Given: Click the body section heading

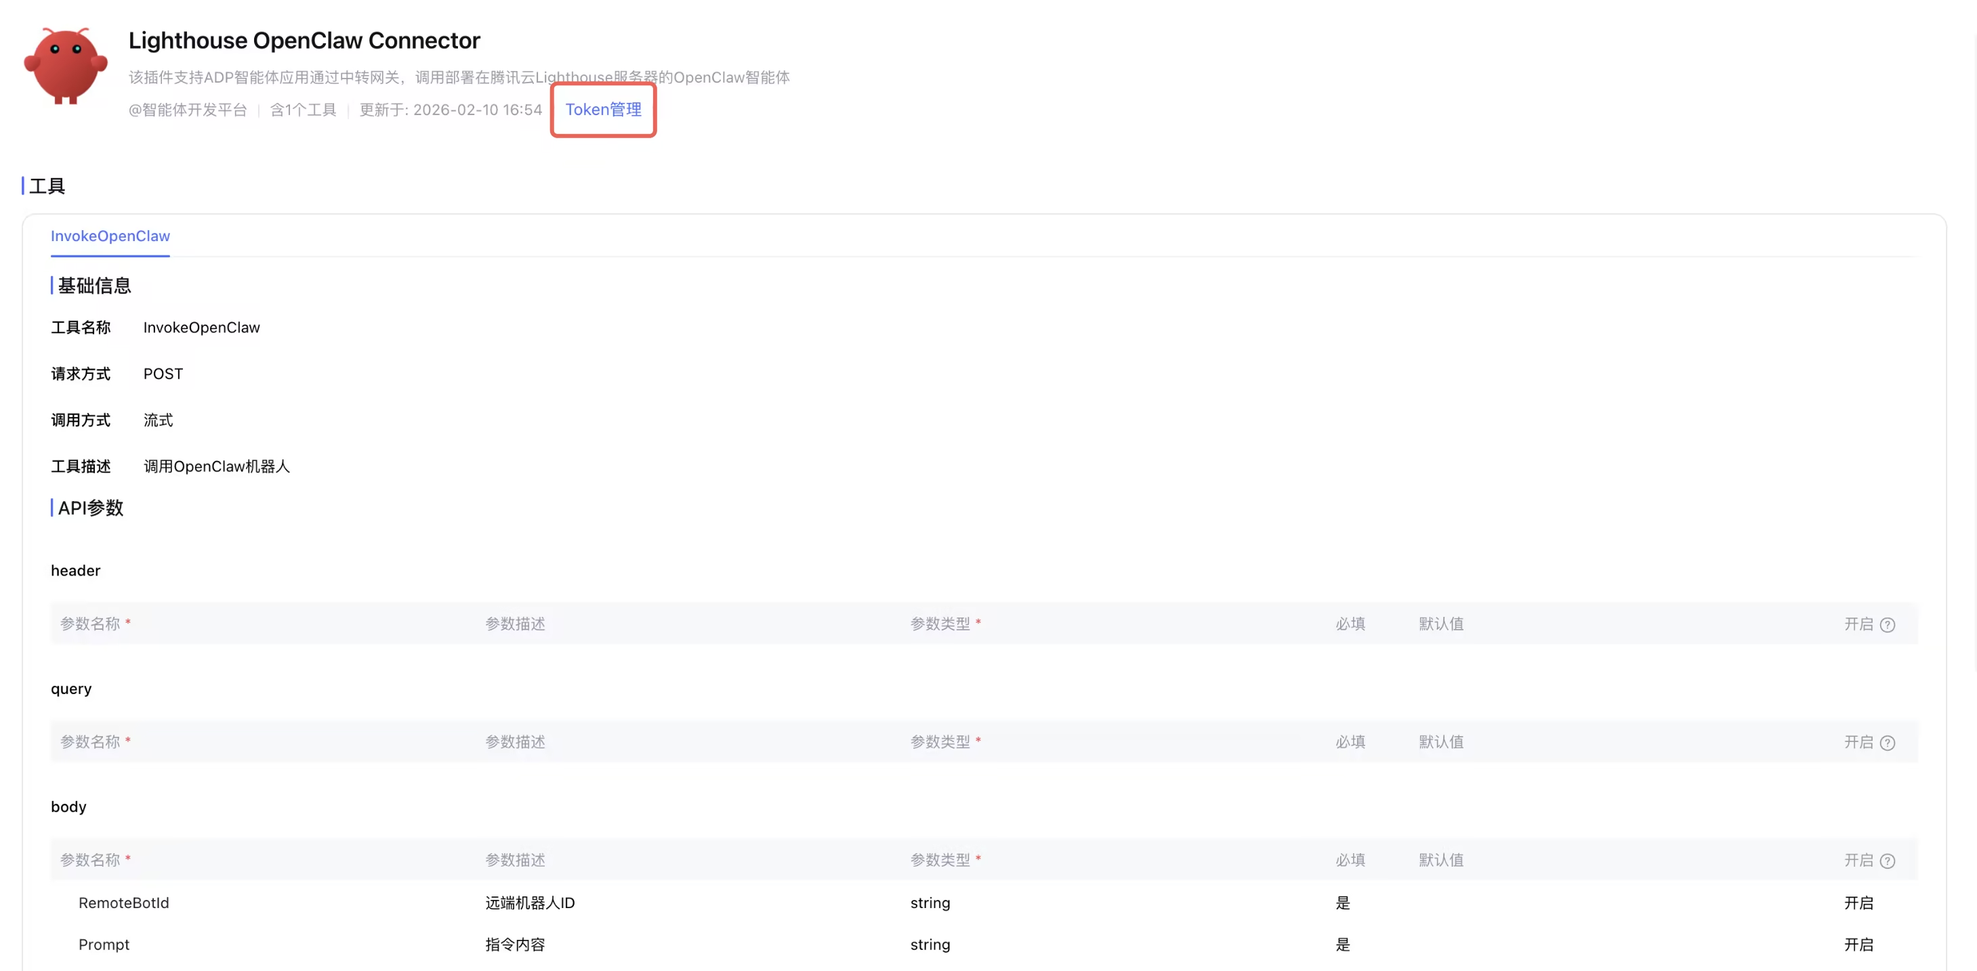Looking at the screenshot, I should (x=68, y=806).
